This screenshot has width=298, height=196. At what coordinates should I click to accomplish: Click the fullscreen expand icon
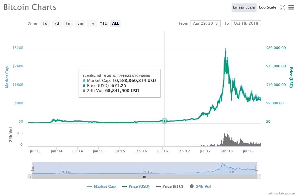[x=283, y=8]
